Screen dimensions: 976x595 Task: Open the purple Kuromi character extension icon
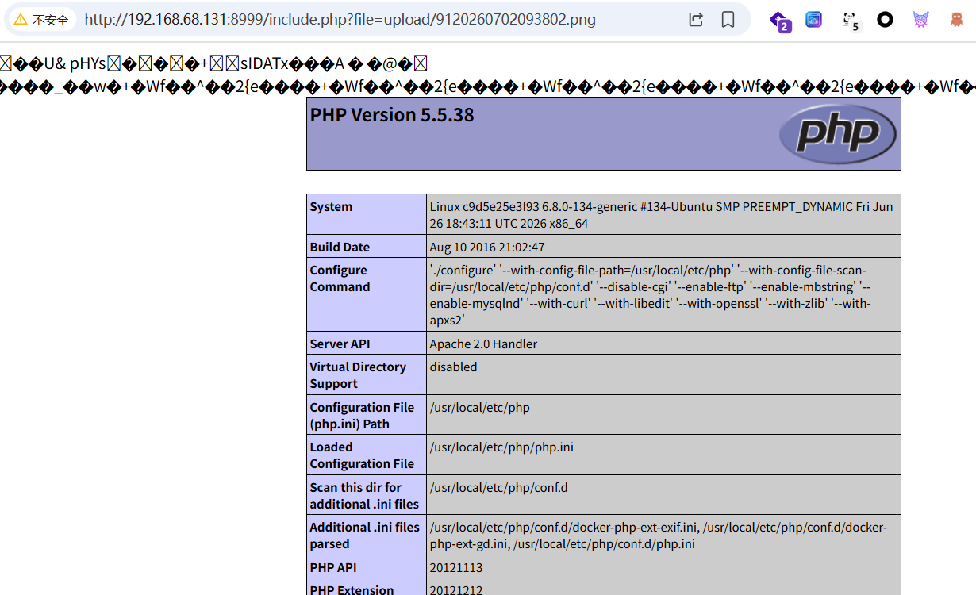920,20
